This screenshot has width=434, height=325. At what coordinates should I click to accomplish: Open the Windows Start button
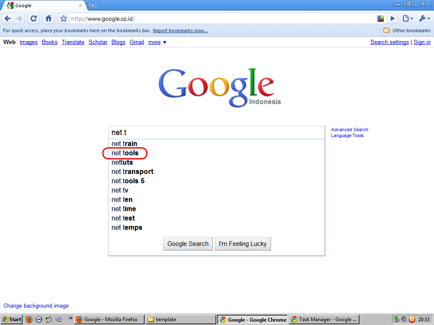tap(11, 319)
